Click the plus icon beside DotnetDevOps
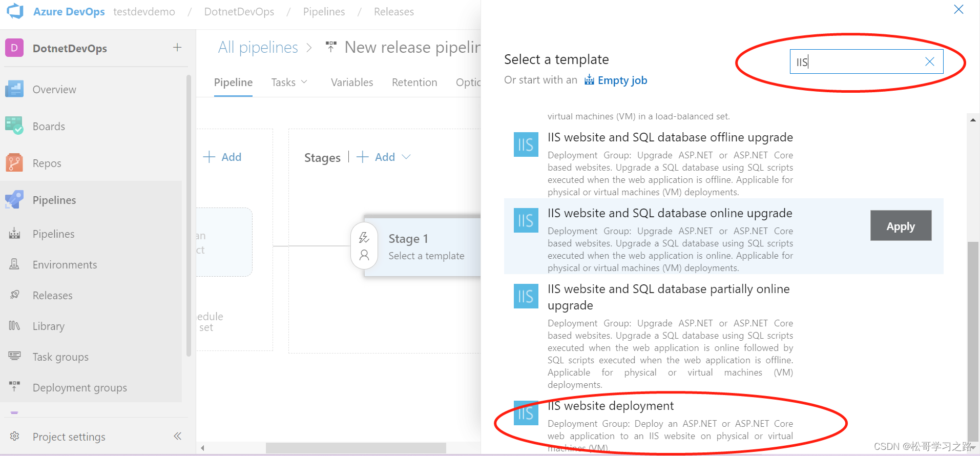This screenshot has width=980, height=456. pyautogui.click(x=177, y=47)
